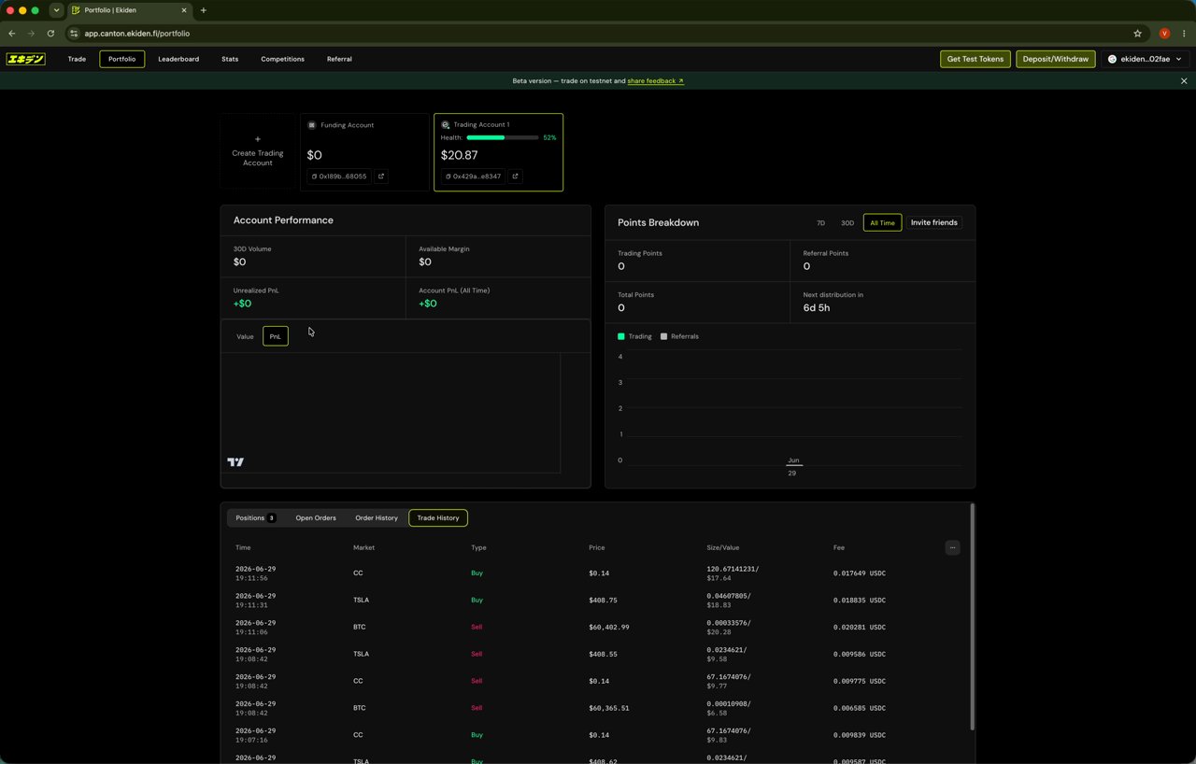Screen dimensions: 1196x764
Task: Click the Ekiden logo in the header
Action: pos(25,59)
